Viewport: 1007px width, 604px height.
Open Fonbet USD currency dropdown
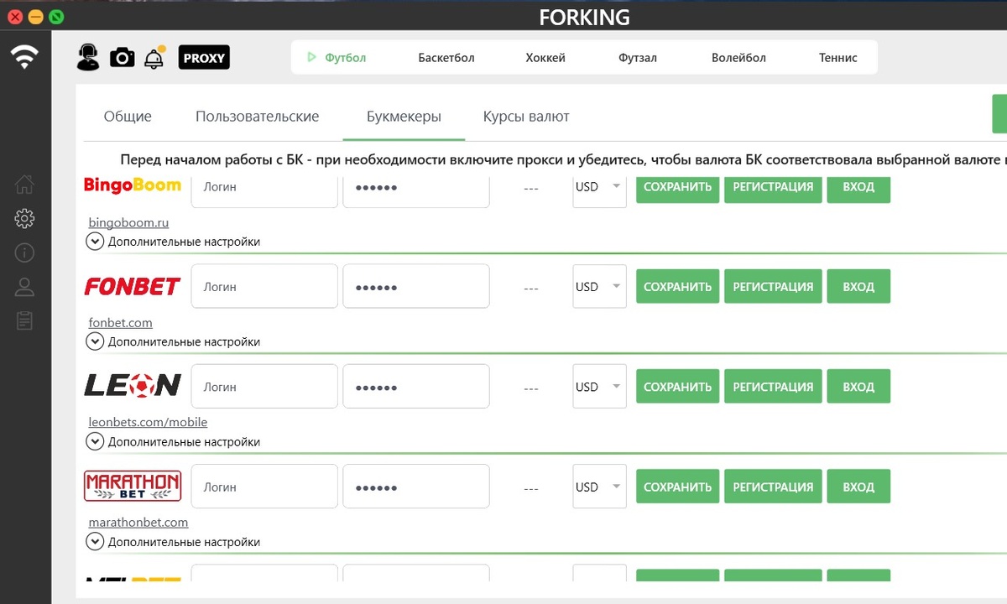pos(599,287)
